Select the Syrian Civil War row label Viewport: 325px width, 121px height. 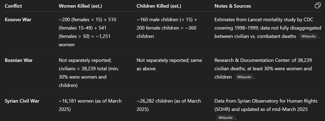pos(22,101)
